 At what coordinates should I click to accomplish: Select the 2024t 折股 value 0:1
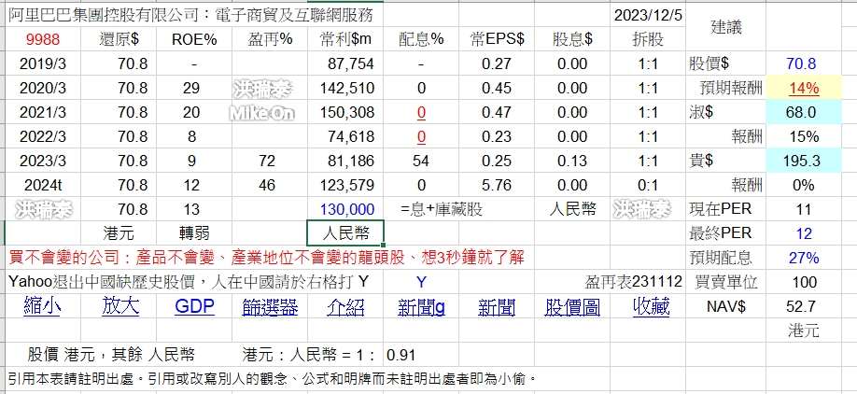648,185
